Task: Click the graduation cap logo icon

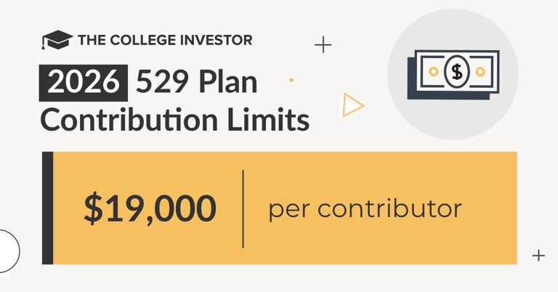Action: point(57,41)
